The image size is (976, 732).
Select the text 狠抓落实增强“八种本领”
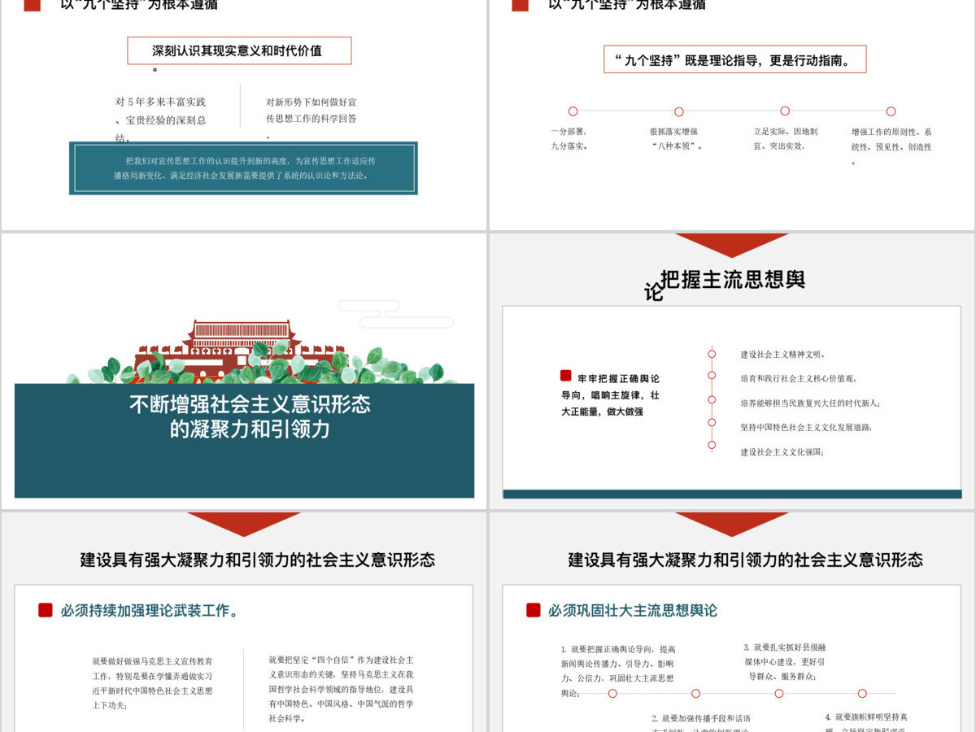(677, 139)
